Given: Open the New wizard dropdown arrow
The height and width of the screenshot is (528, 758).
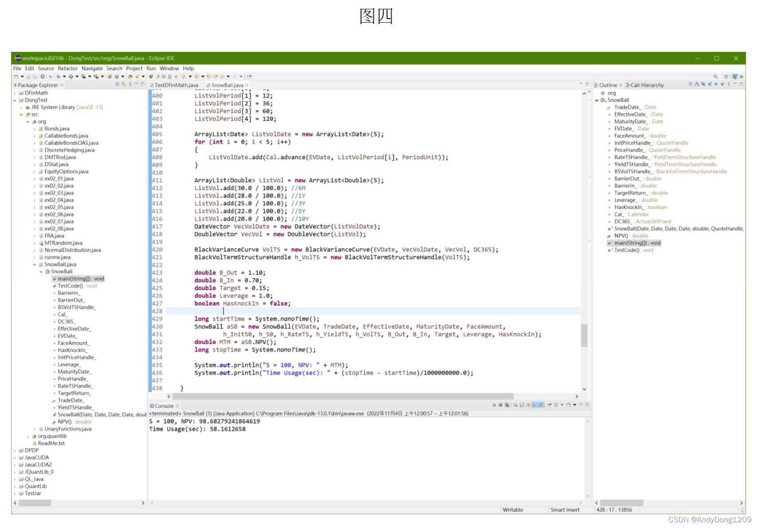Looking at the screenshot, I should [x=22, y=77].
